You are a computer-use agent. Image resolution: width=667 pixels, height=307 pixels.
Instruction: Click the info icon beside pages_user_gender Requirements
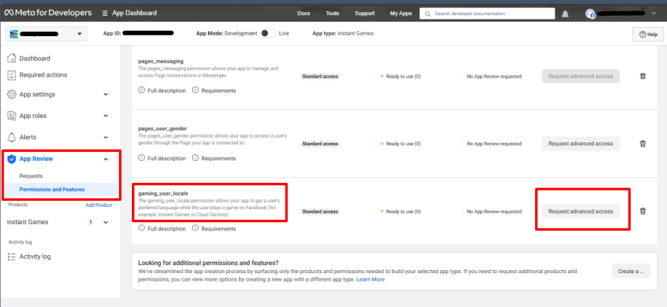(196, 158)
